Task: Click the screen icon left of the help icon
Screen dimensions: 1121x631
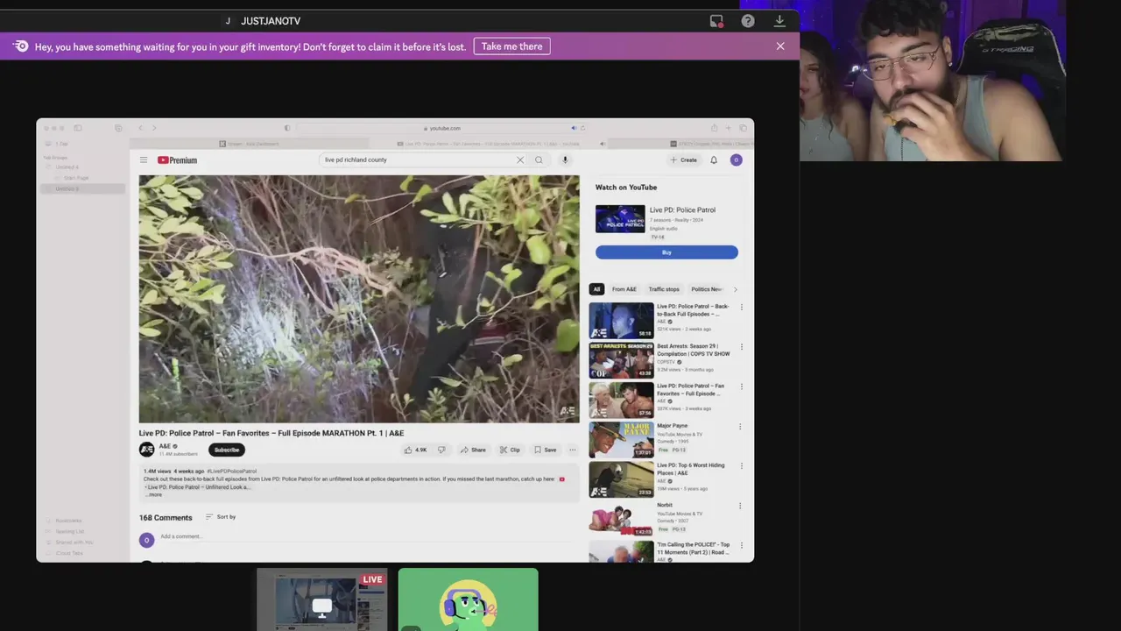Action: 716,21
